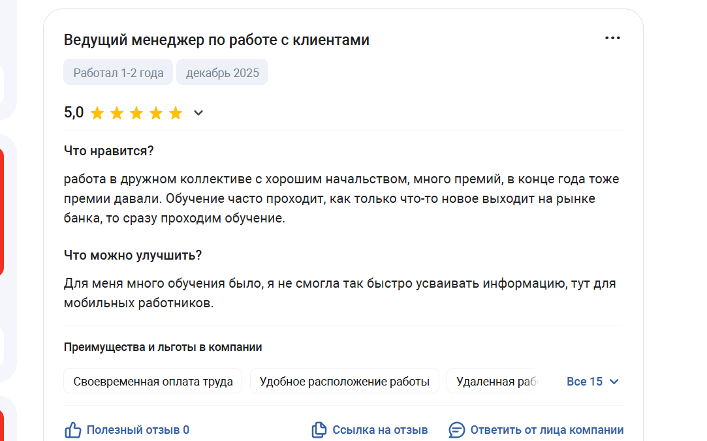Image resolution: width=707 pixels, height=441 pixels.
Task: Click the first yellow rating star
Action: pyautogui.click(x=97, y=114)
